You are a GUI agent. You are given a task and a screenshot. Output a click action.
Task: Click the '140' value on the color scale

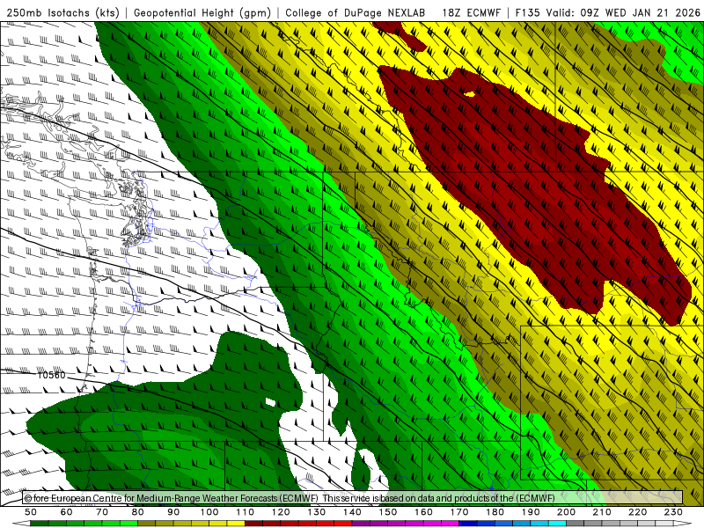352,512
